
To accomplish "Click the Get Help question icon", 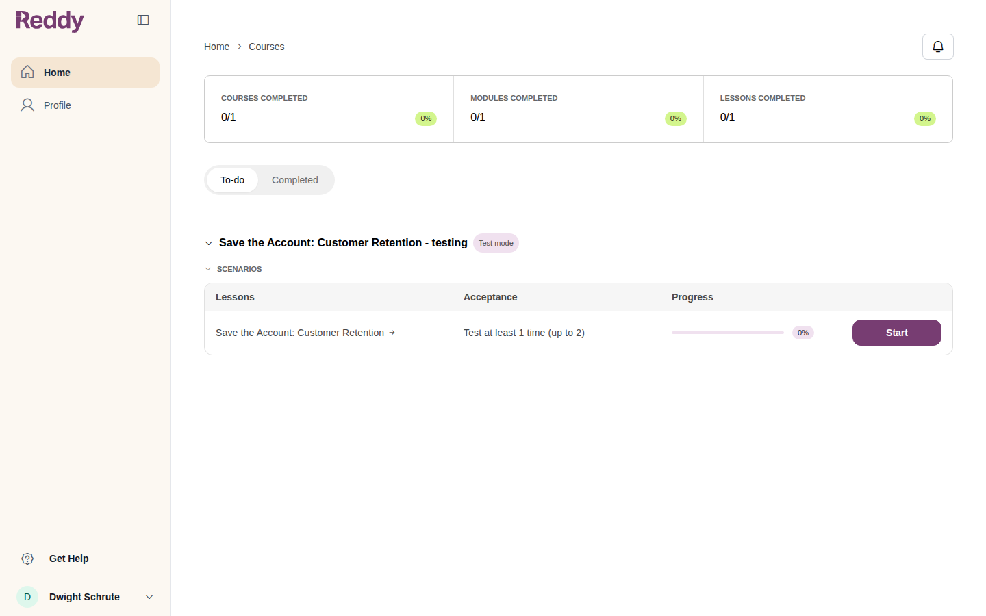I will pos(27,559).
